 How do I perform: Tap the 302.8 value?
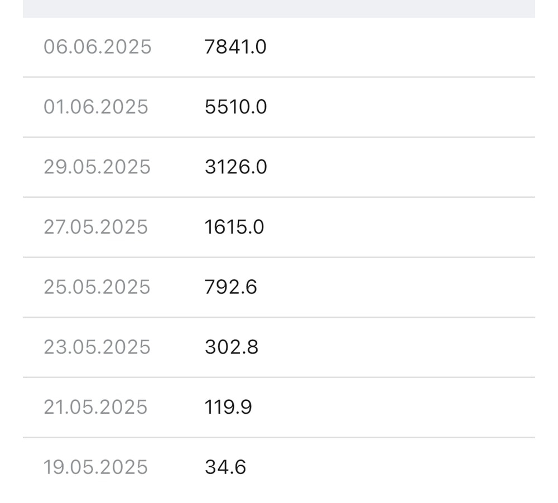pos(232,347)
